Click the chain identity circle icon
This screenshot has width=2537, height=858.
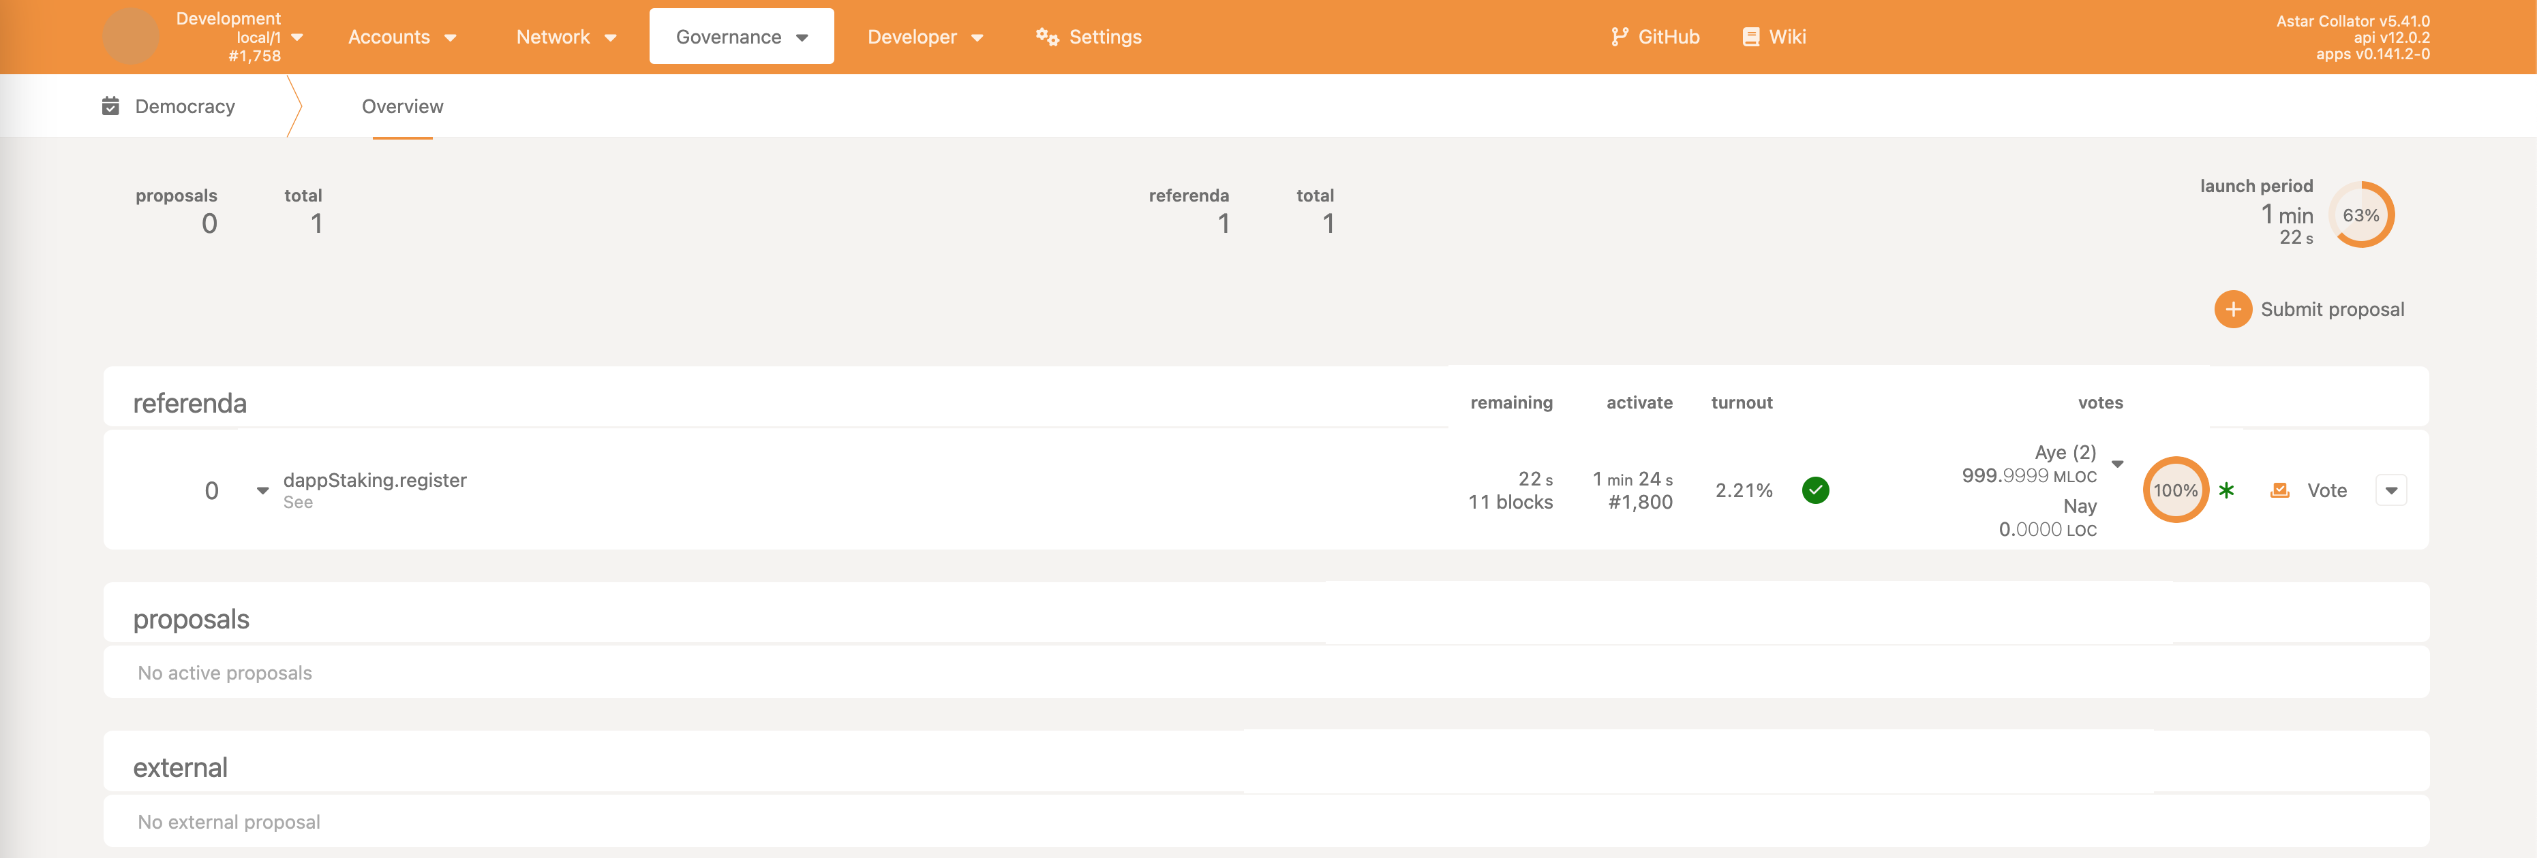pos(130,36)
